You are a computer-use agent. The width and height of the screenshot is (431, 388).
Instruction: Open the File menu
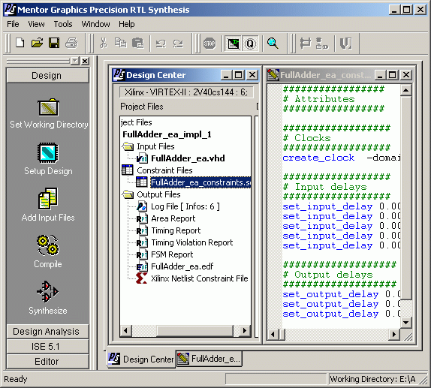[13, 24]
